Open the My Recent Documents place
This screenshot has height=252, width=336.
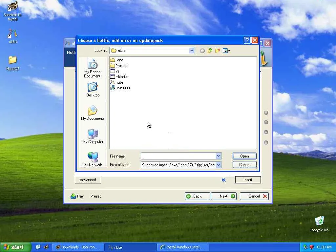[93, 68]
